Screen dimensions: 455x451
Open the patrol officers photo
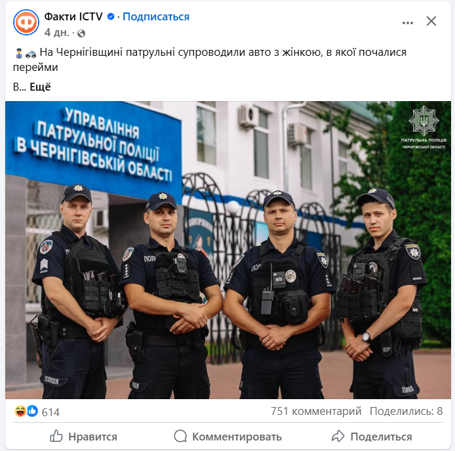pyautogui.click(x=227, y=250)
